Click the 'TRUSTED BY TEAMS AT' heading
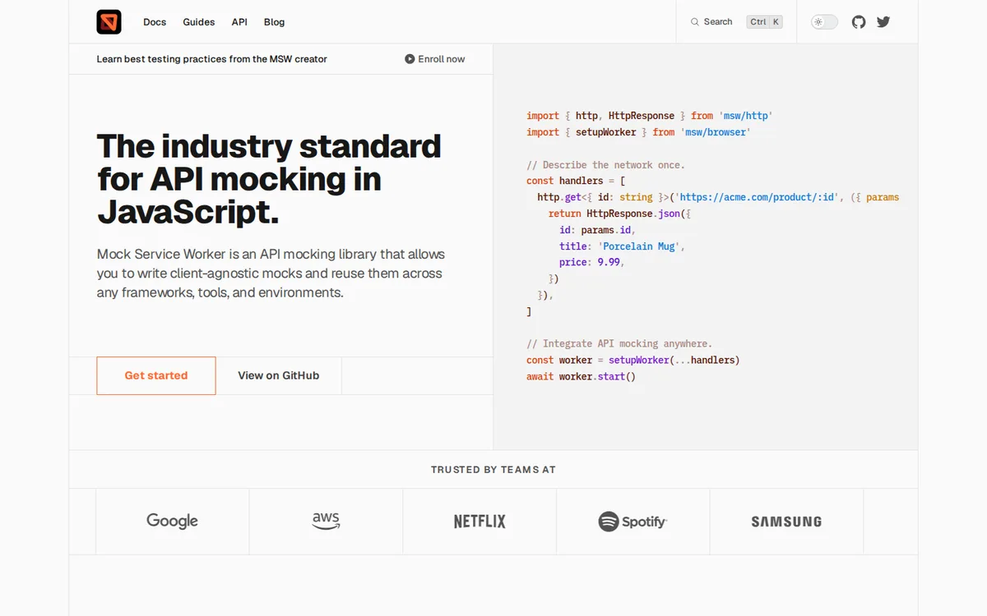 click(x=493, y=470)
